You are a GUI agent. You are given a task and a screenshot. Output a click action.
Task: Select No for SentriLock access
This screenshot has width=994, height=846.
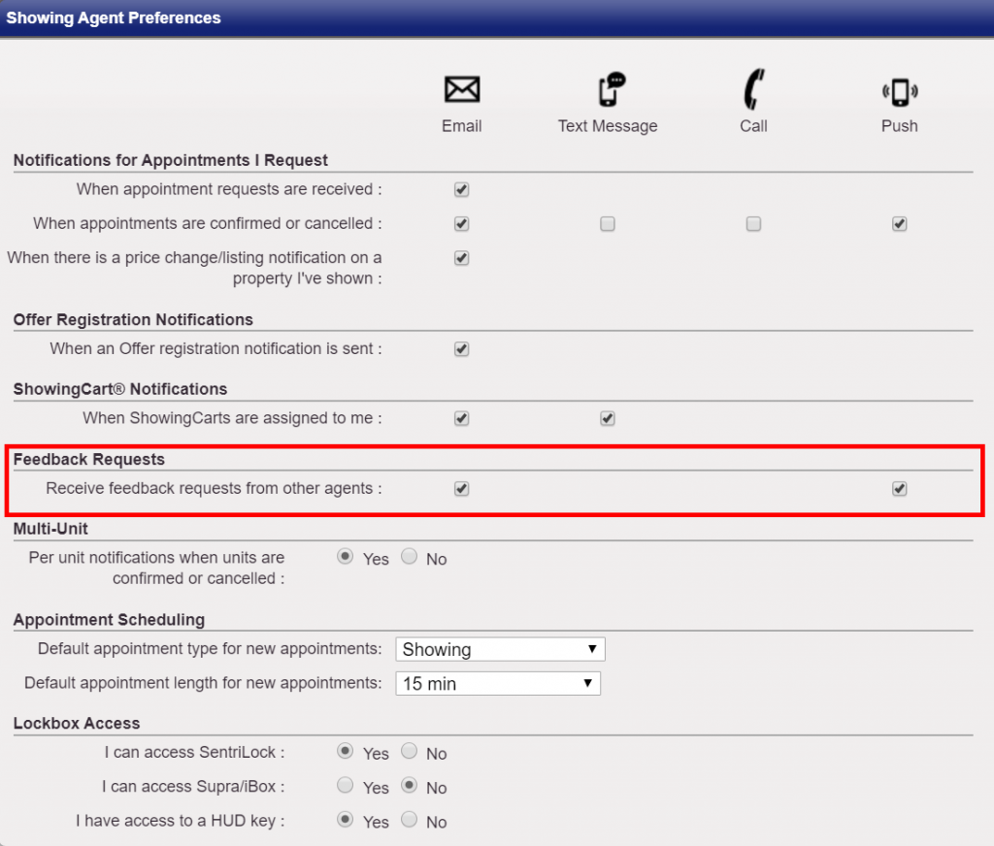point(410,751)
